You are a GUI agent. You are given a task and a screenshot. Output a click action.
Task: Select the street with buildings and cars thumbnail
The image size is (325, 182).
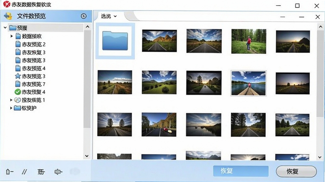tap(159, 124)
